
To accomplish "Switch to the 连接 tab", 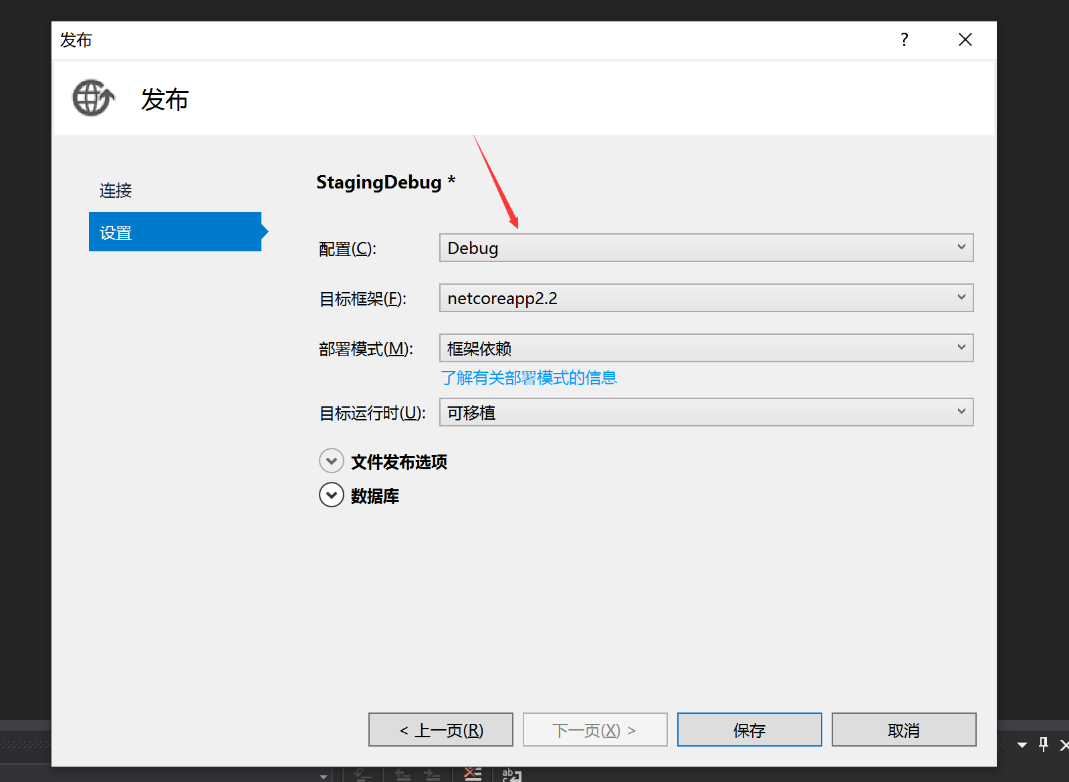I will pos(116,190).
